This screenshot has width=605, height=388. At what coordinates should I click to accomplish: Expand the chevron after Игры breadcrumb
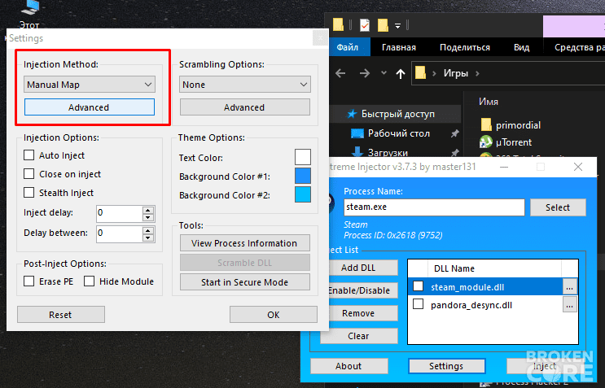point(478,73)
